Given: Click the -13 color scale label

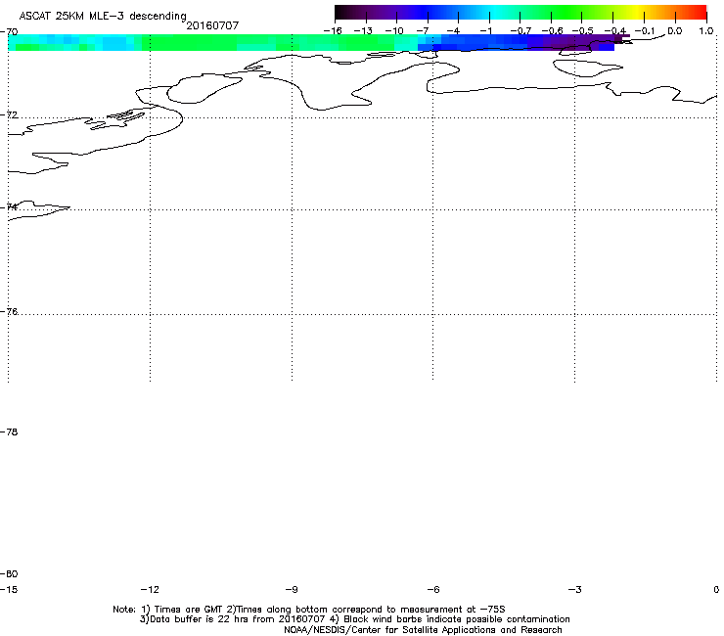Looking at the screenshot, I should pyautogui.click(x=363, y=31).
